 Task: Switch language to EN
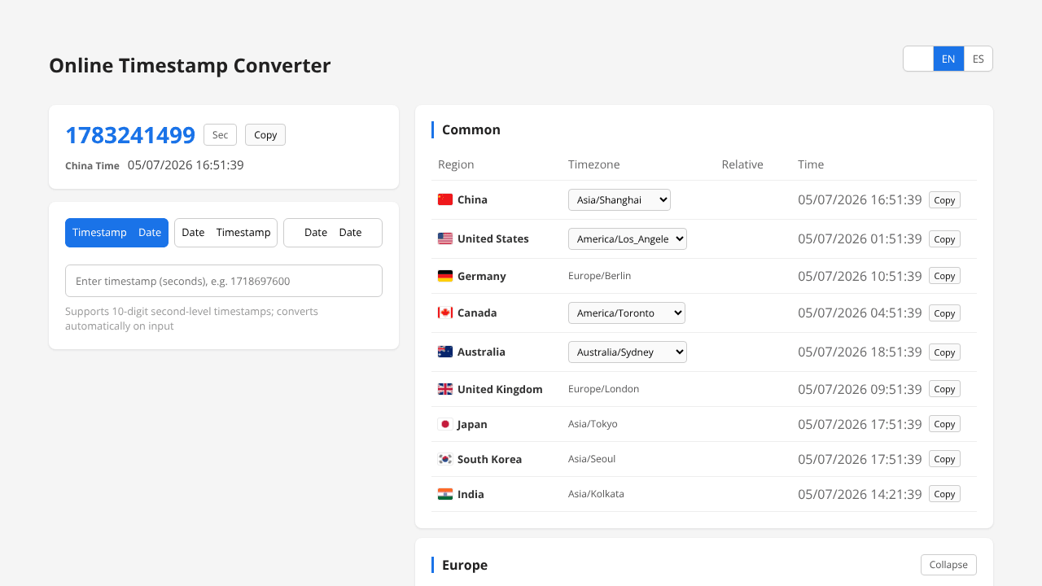coord(948,59)
